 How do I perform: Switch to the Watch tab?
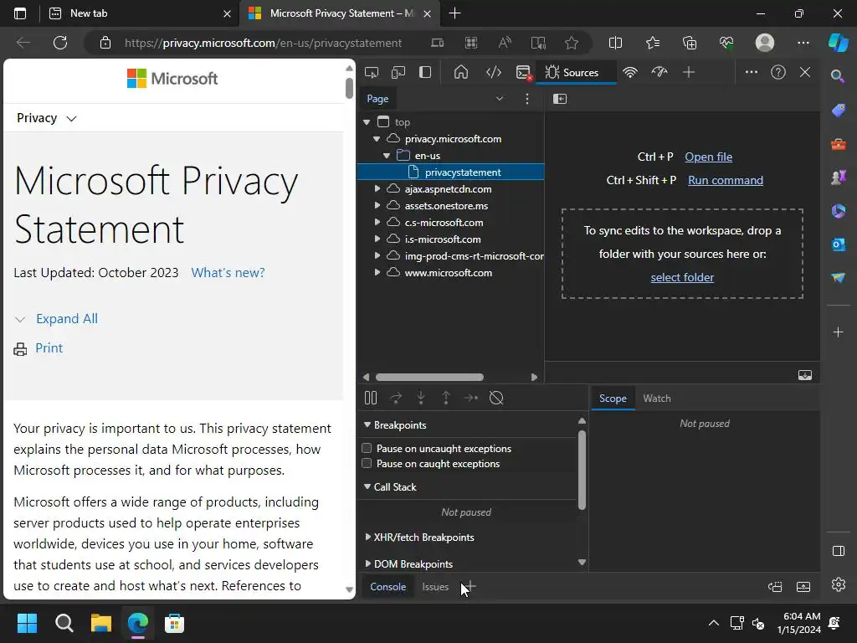click(657, 399)
